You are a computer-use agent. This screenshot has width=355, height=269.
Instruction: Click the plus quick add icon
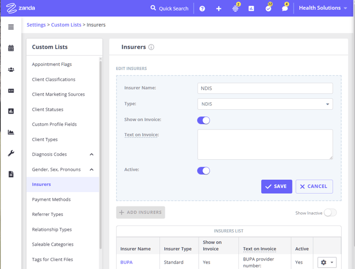pos(218,8)
